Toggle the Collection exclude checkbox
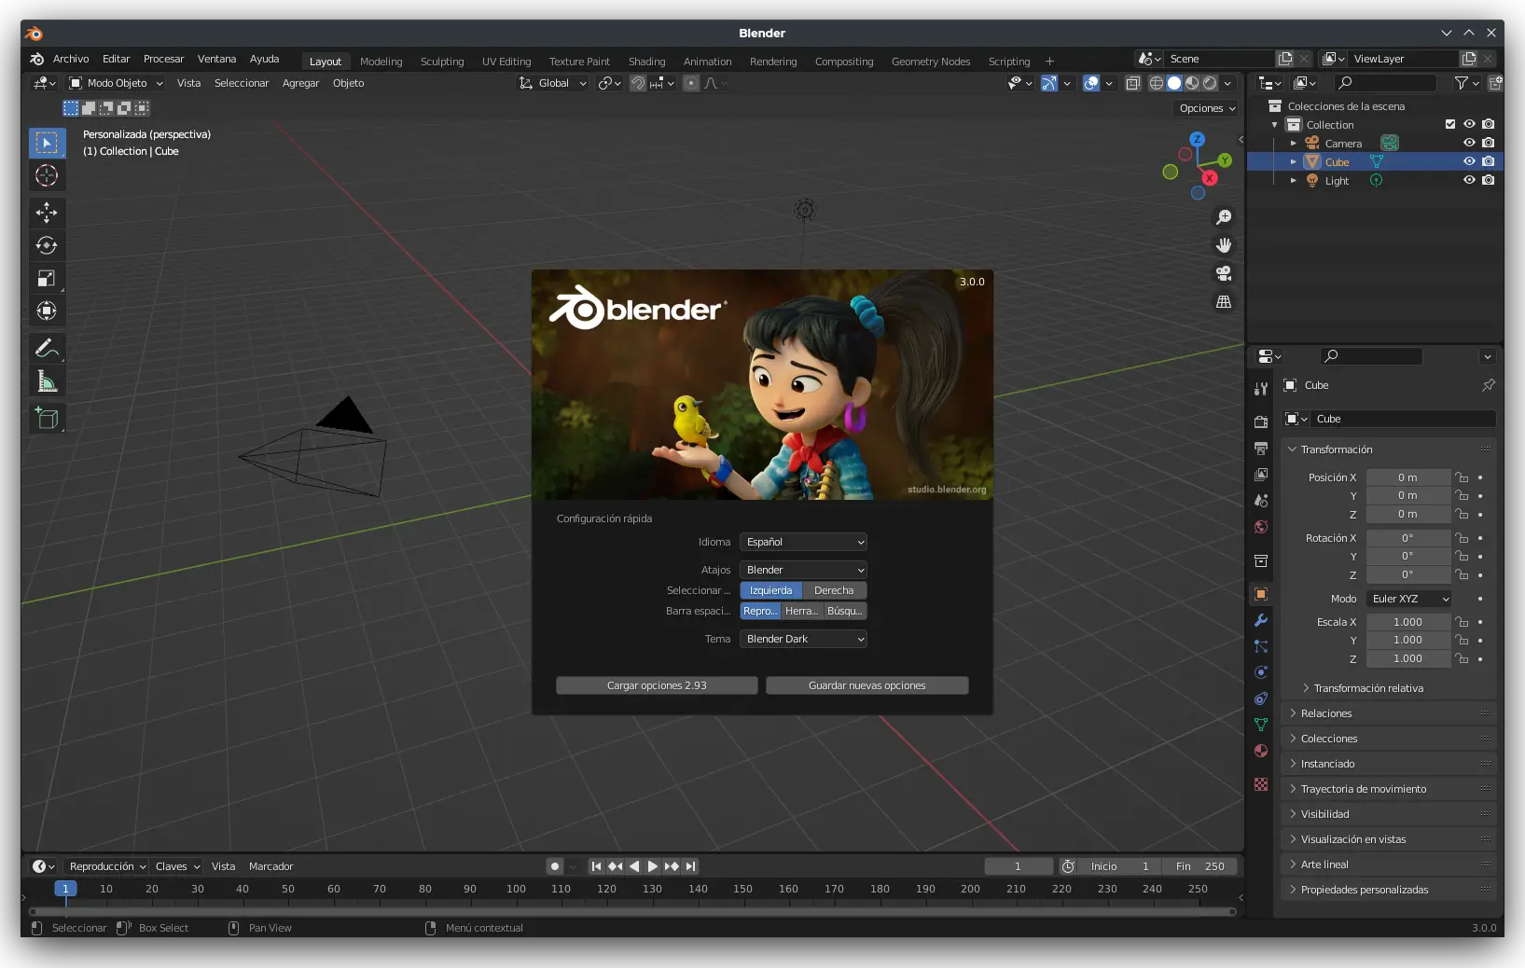Viewport: 1525px width, 968px height. [x=1450, y=124]
